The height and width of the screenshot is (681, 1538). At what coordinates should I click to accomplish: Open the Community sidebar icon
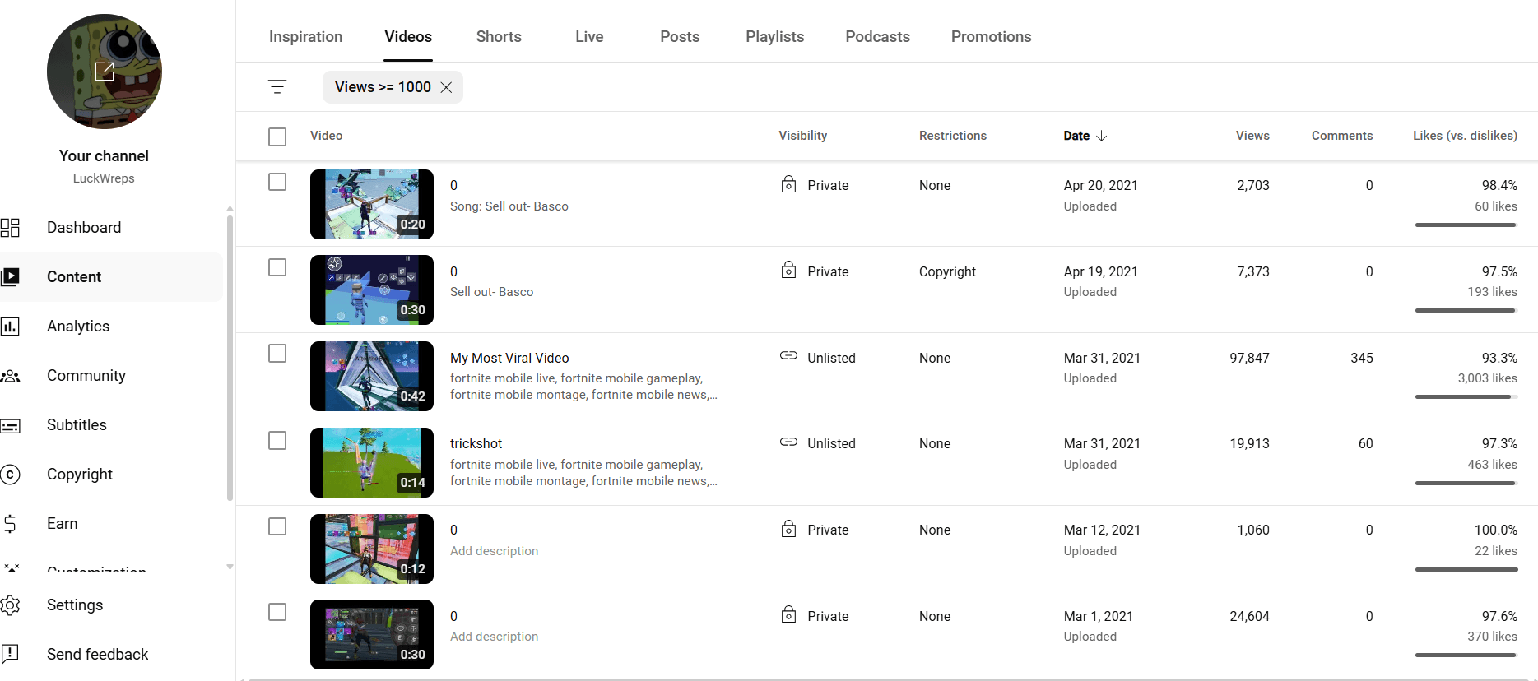click(11, 376)
